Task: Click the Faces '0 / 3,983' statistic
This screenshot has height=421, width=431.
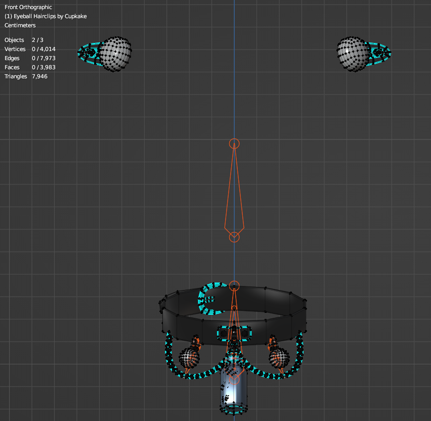Action: click(x=44, y=67)
